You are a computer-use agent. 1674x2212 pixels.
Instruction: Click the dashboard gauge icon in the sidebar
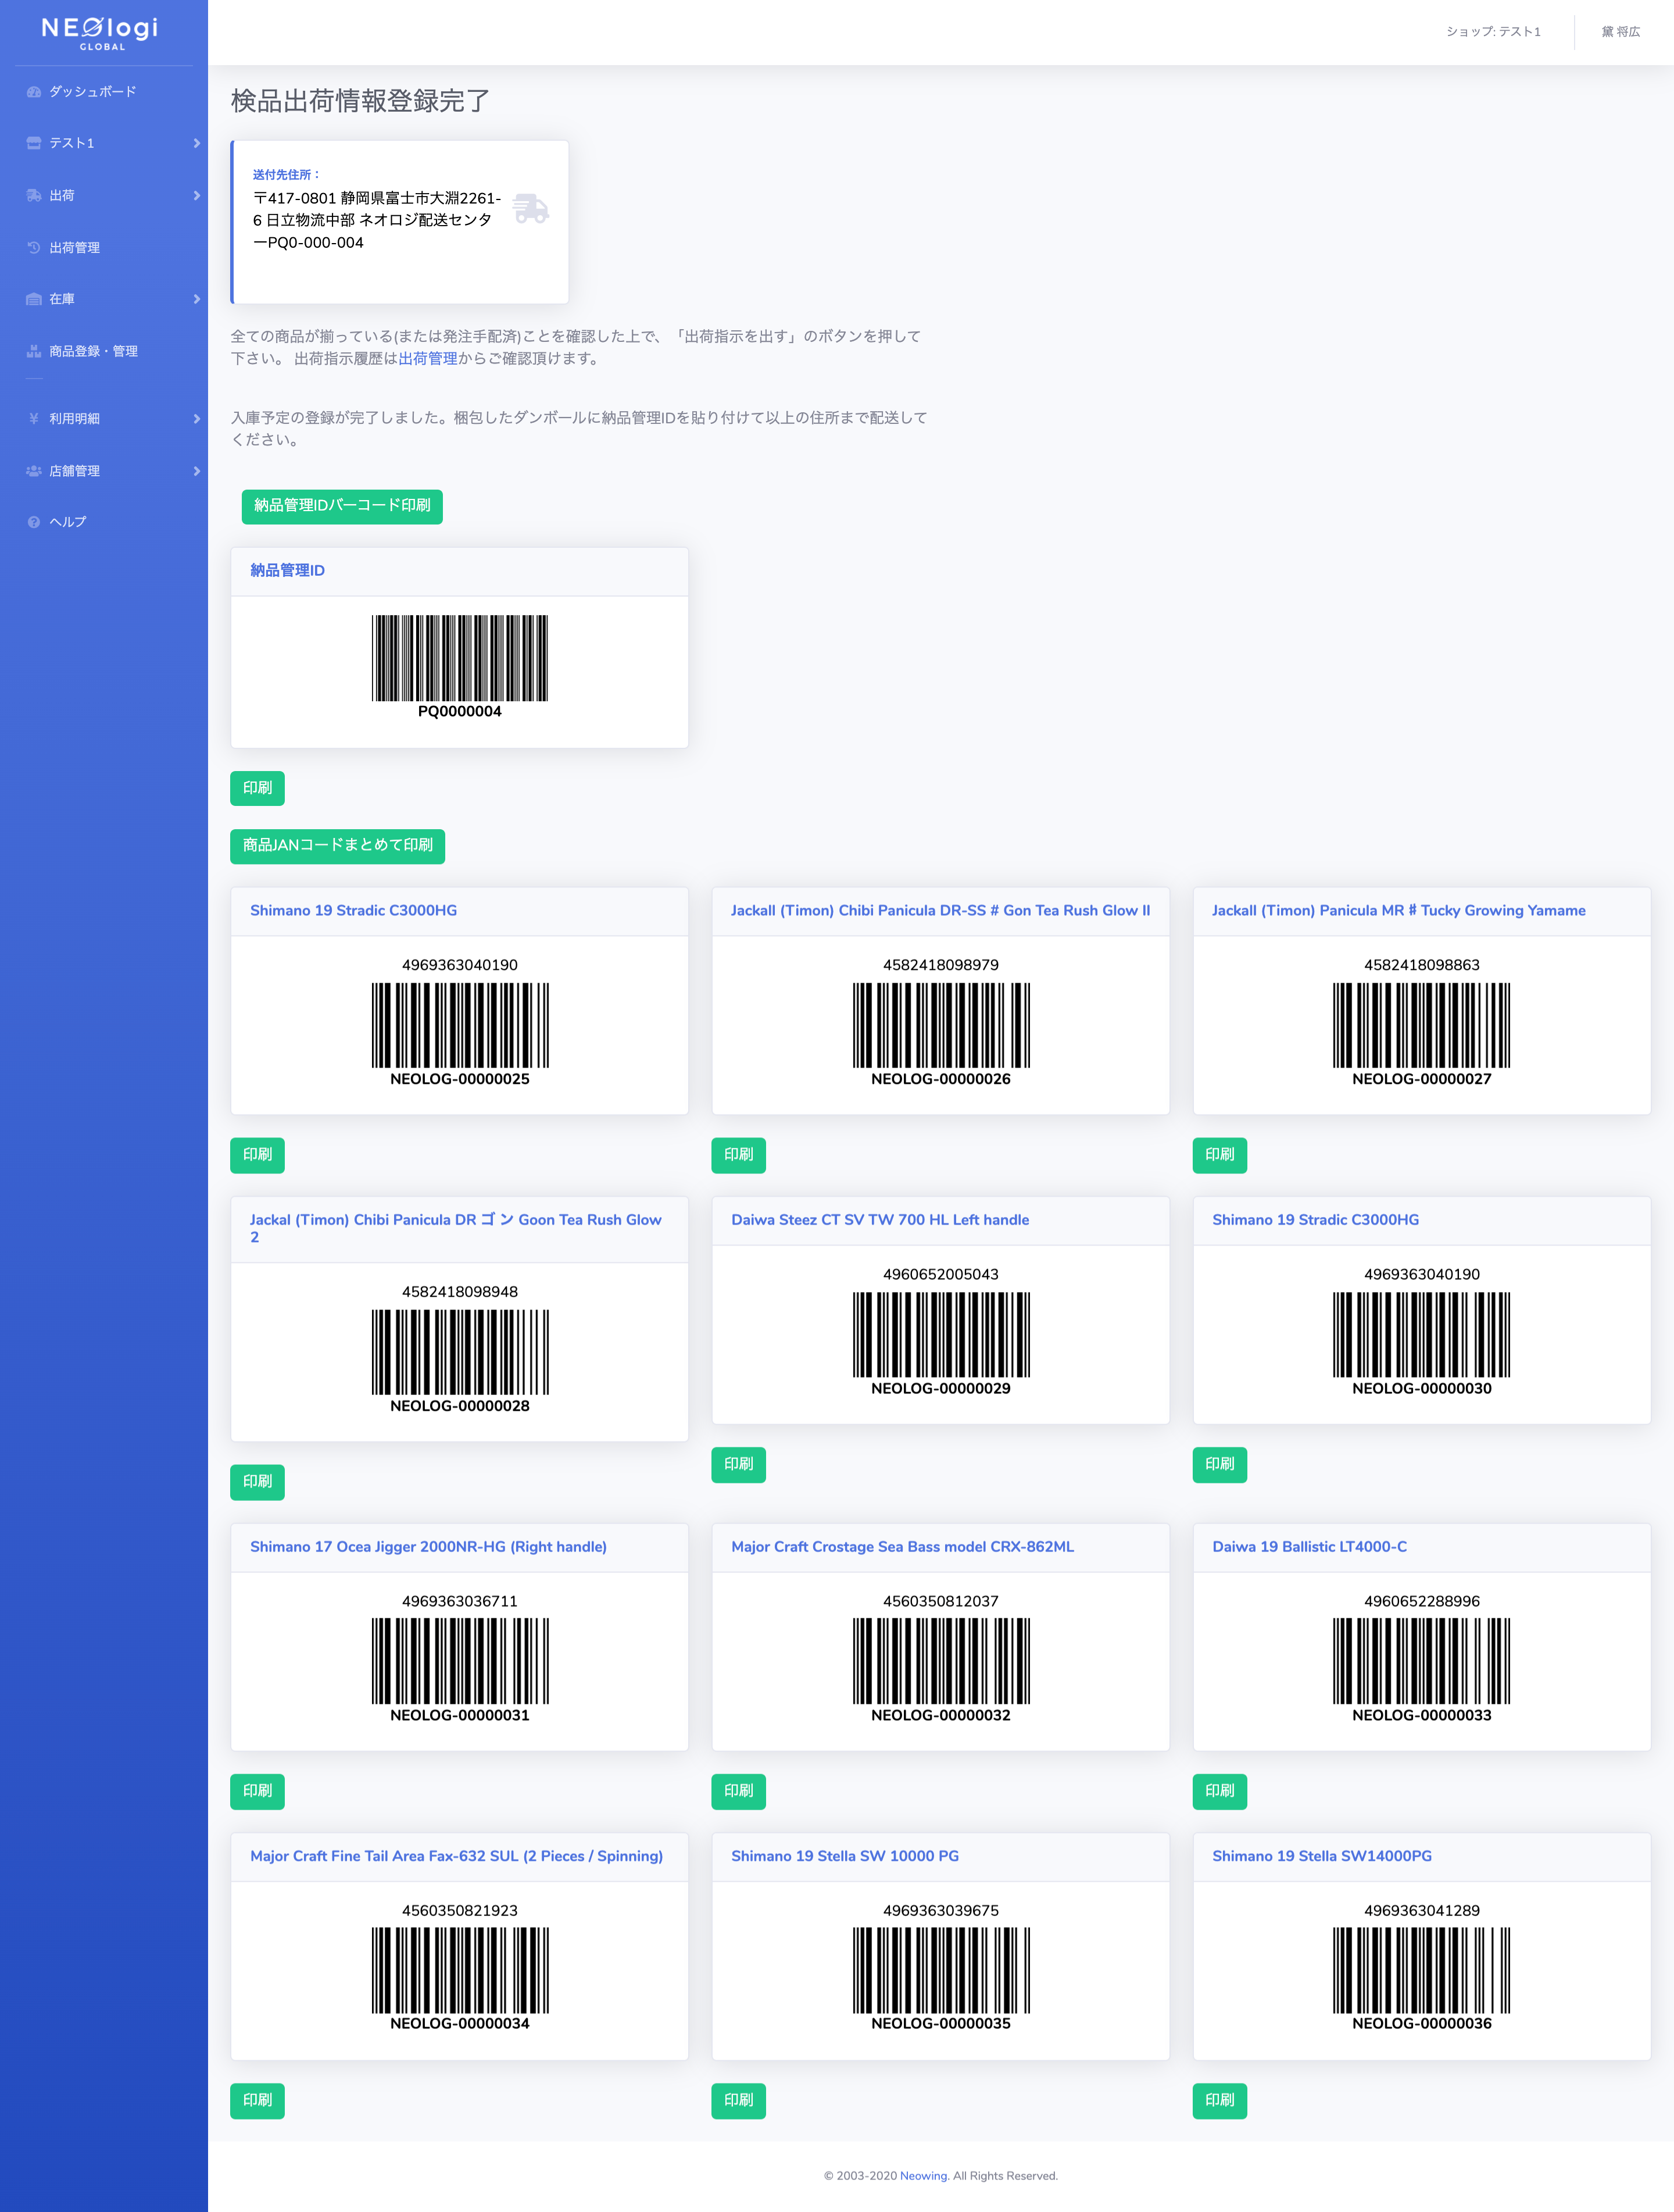pos(34,92)
